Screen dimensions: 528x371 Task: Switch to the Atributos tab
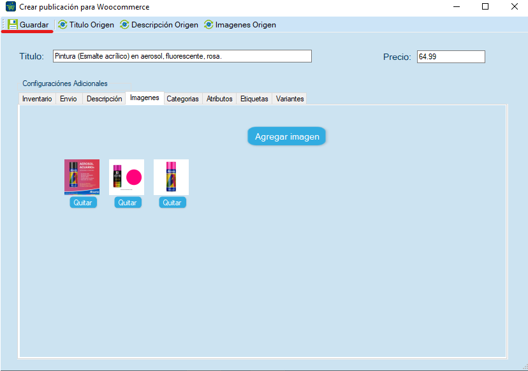pyautogui.click(x=219, y=99)
